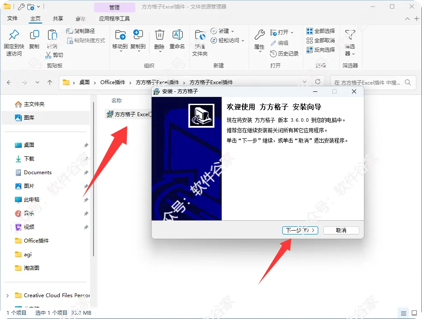Open This PC (此电脑) in the sidebar
Image resolution: width=422 pixels, height=319 pixels.
[27, 199]
